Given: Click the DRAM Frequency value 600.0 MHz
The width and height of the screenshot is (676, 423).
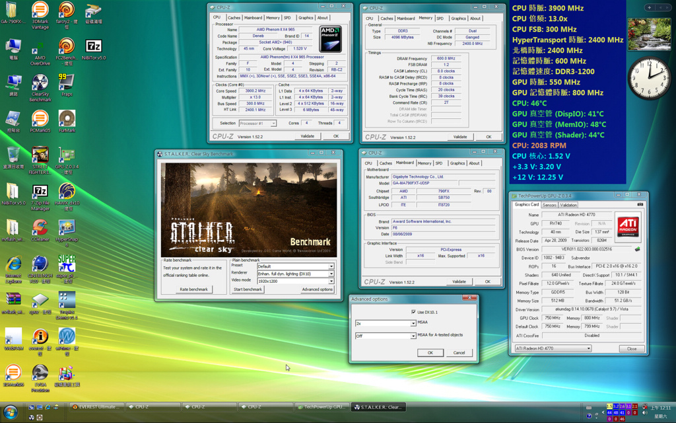Looking at the screenshot, I should [446, 58].
